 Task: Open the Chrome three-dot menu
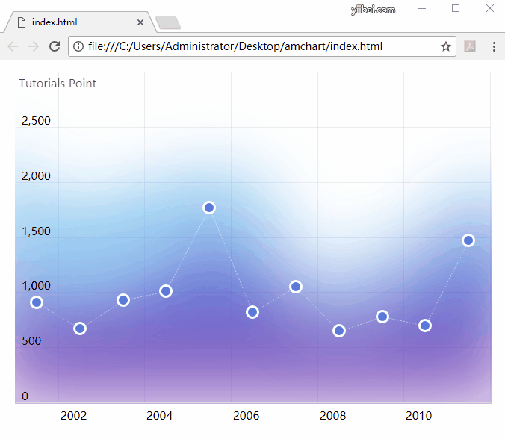pos(494,46)
